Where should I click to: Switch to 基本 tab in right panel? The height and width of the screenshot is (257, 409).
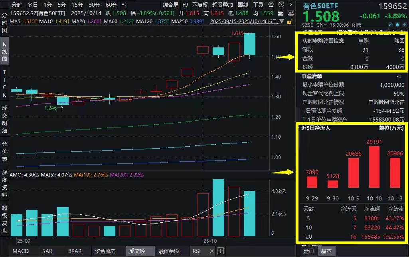point(326,251)
